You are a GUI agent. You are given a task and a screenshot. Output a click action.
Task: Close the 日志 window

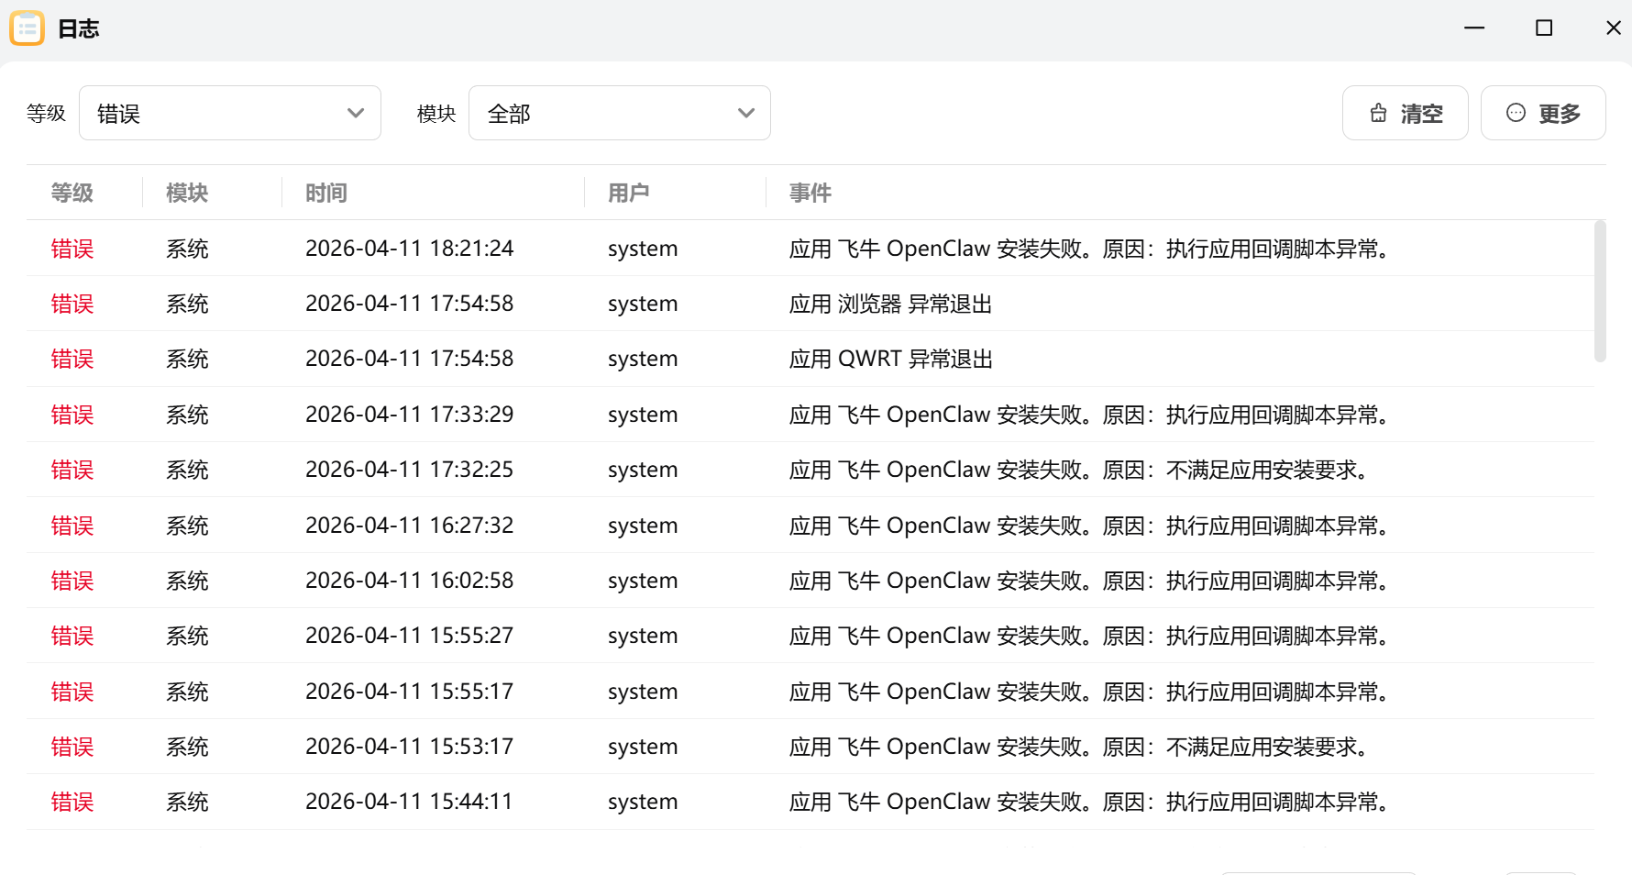(x=1614, y=28)
